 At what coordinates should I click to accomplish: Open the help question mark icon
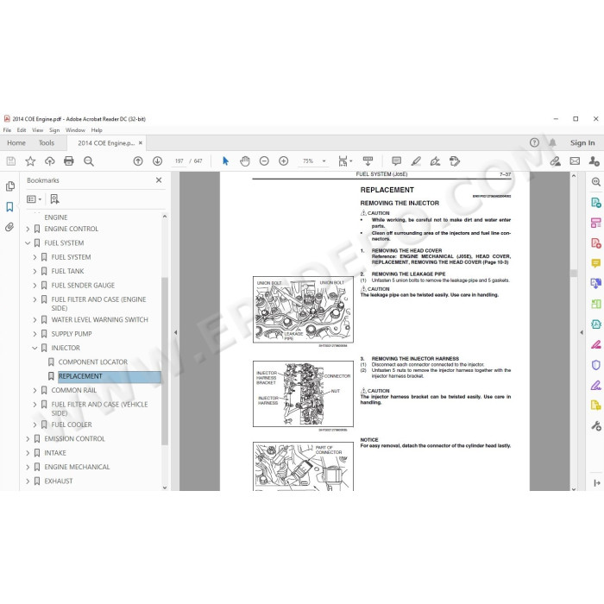tap(534, 142)
